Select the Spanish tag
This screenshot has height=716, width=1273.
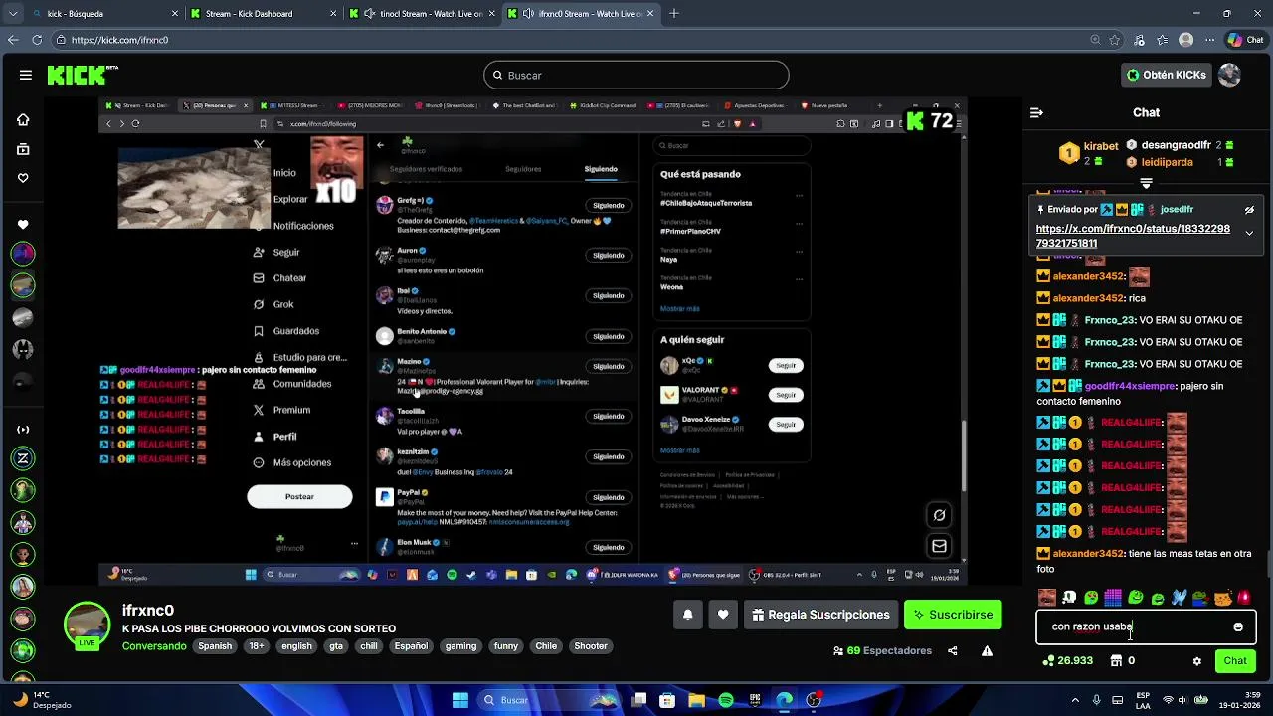(x=215, y=646)
